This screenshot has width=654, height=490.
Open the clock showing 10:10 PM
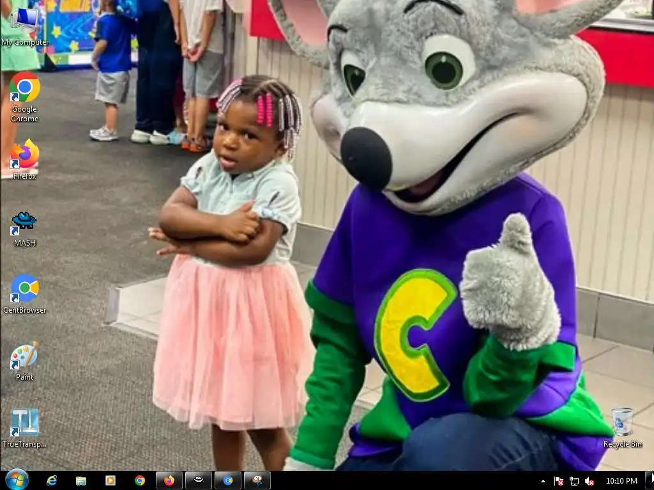621,481
